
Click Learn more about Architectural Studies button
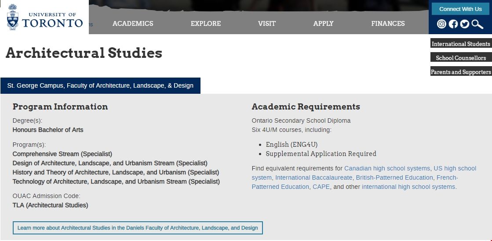tap(138, 228)
